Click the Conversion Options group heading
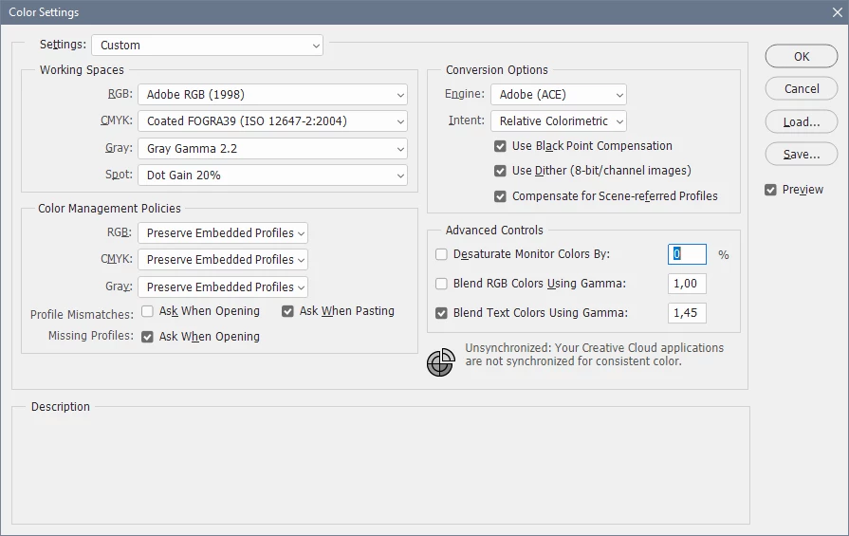 click(x=496, y=70)
